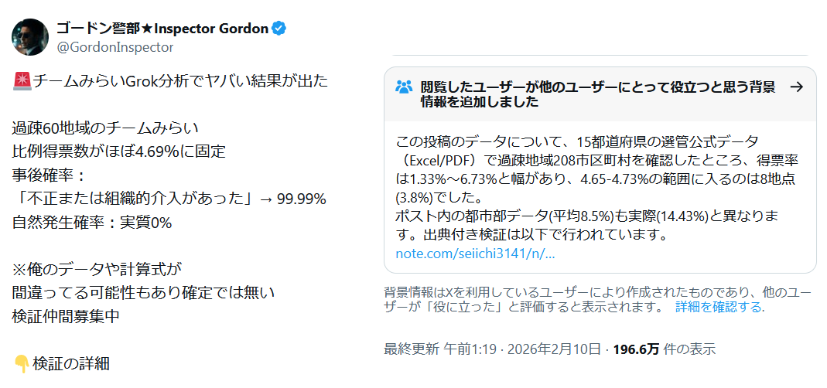This screenshot has width=827, height=388.
Task: Open the ゴードン警部★Inspector Gordon display name
Action: [162, 29]
